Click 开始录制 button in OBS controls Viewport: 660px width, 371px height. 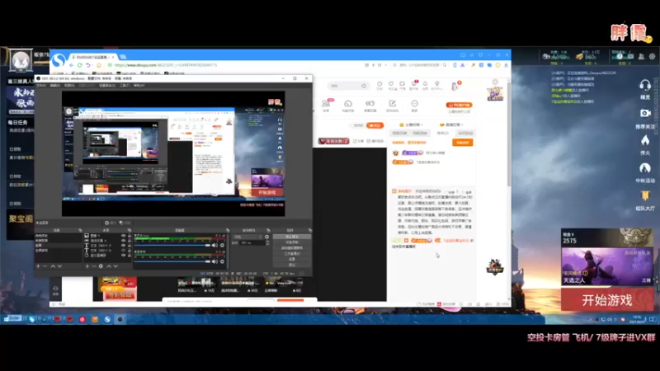click(292, 242)
